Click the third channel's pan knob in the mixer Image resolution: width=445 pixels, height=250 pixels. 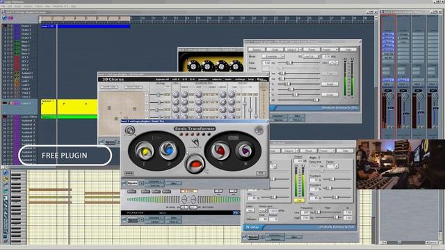coord(420,97)
